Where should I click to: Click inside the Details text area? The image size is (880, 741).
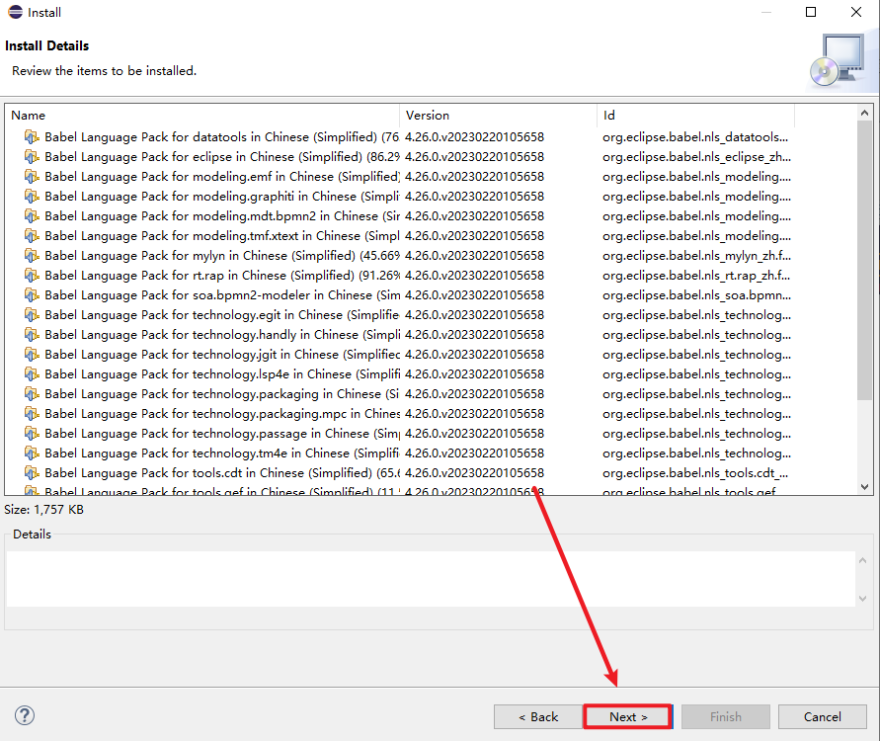point(431,578)
